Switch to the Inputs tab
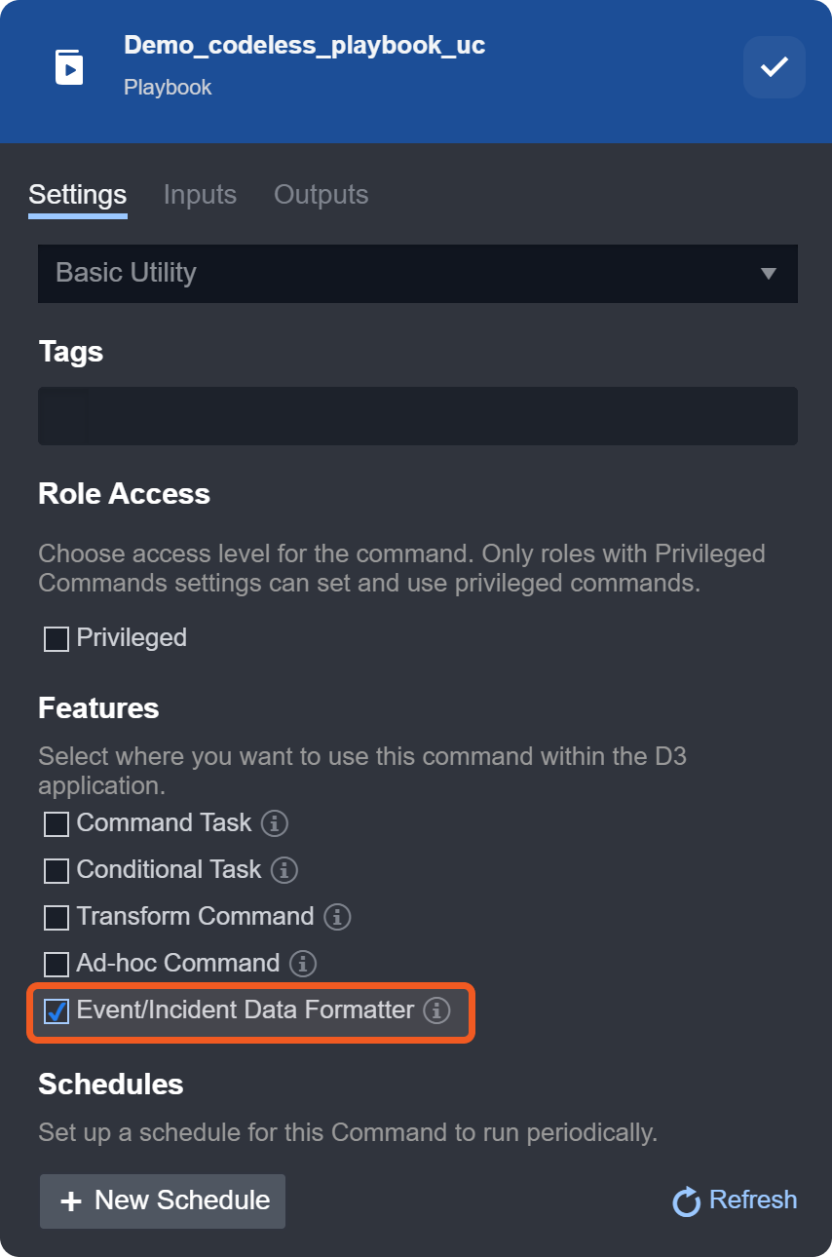The image size is (832, 1257). tap(200, 195)
